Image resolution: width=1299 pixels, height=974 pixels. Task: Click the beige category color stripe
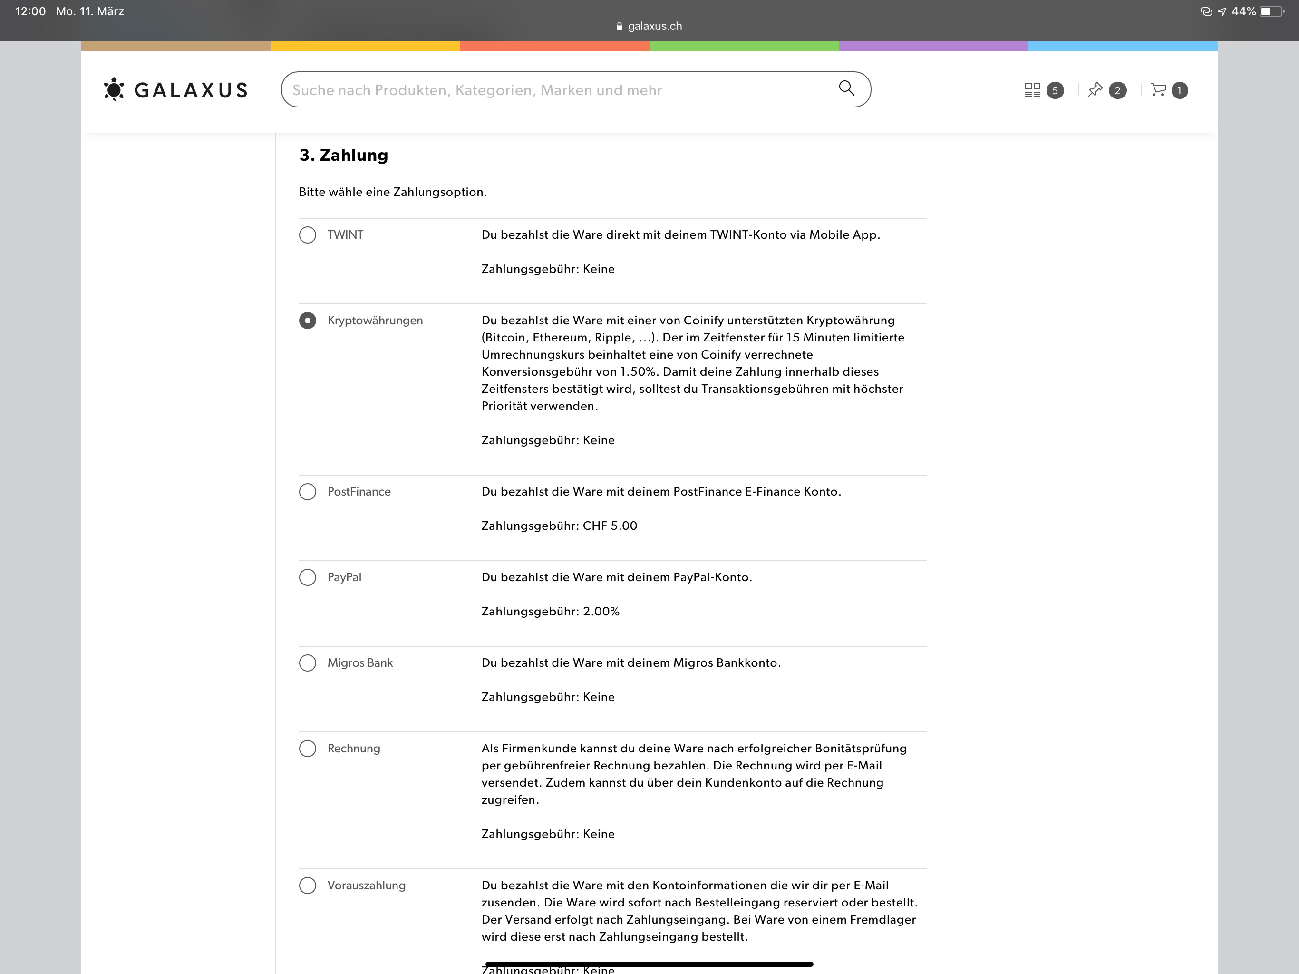(x=175, y=46)
